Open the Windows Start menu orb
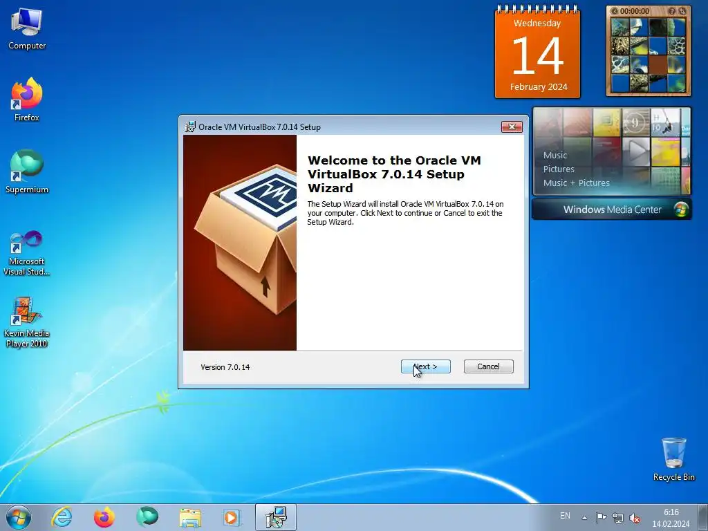Viewport: 708px width, 531px height. coord(19,517)
